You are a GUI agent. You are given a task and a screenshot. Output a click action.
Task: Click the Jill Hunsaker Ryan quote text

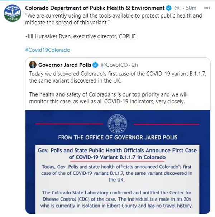[114, 19]
